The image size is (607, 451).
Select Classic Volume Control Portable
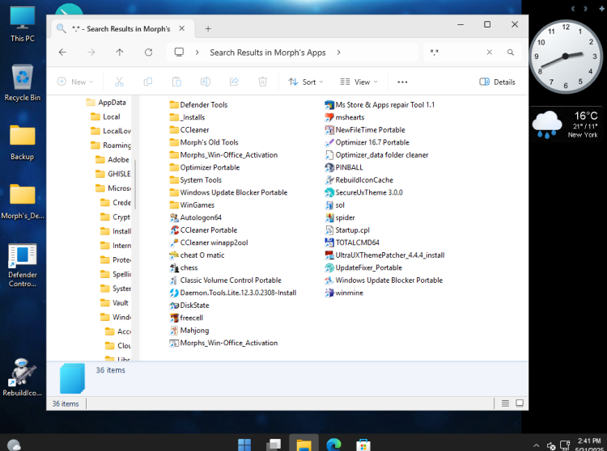pyautogui.click(x=226, y=280)
